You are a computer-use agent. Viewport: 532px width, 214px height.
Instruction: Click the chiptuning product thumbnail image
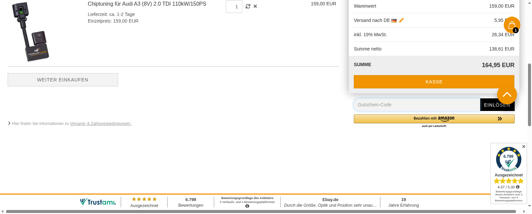pos(31,32)
